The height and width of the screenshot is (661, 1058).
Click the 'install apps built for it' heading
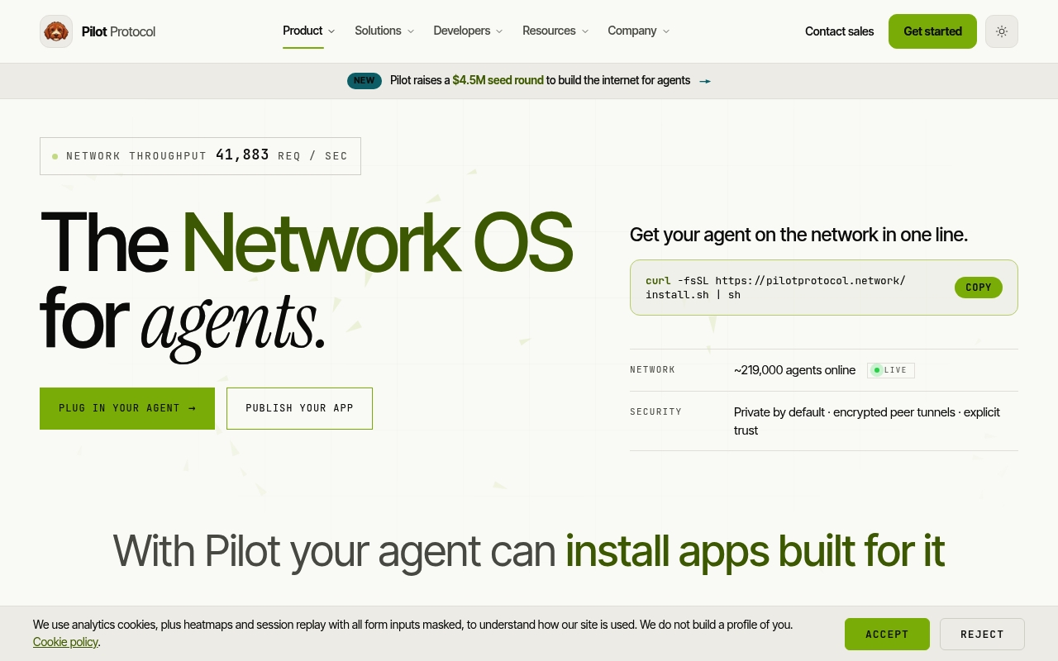[x=755, y=551]
